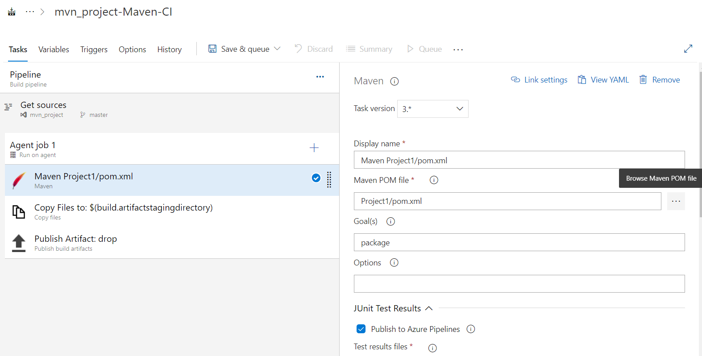Remove the Maven task
Image resolution: width=702 pixels, height=356 pixels.
pyautogui.click(x=660, y=80)
